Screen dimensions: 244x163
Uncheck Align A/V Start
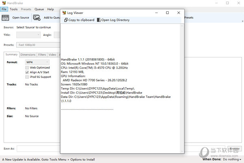(x=27, y=73)
